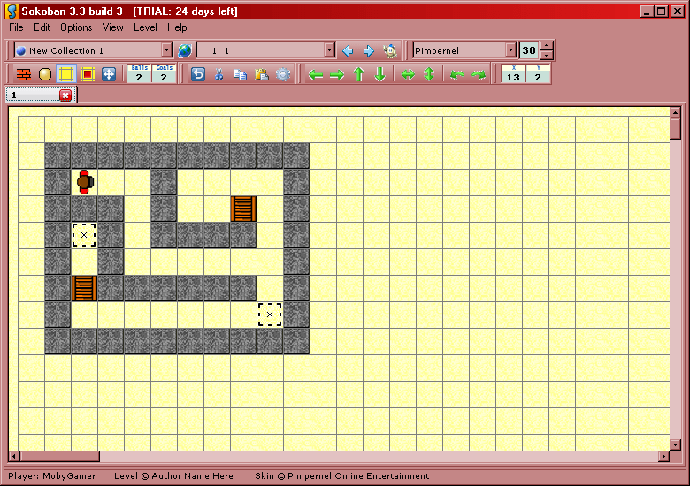Rotate level counterclockwise with green curved arrow

[457, 74]
